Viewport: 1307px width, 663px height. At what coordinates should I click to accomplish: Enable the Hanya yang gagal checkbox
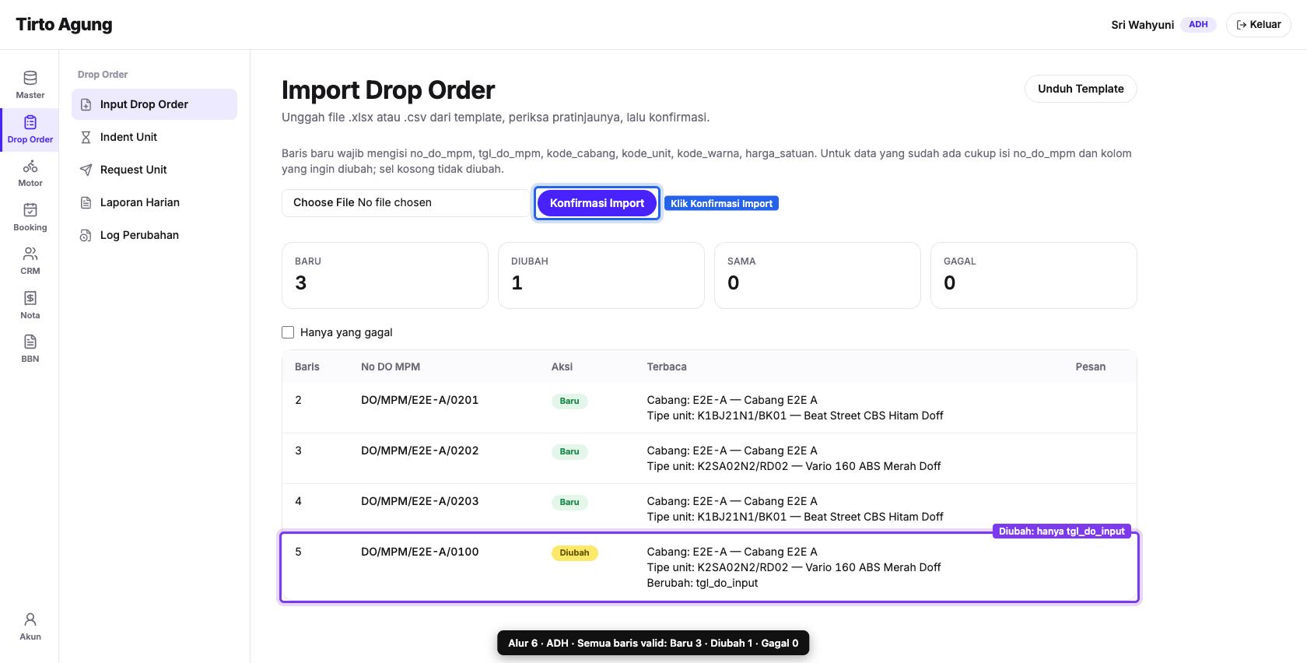[288, 332]
